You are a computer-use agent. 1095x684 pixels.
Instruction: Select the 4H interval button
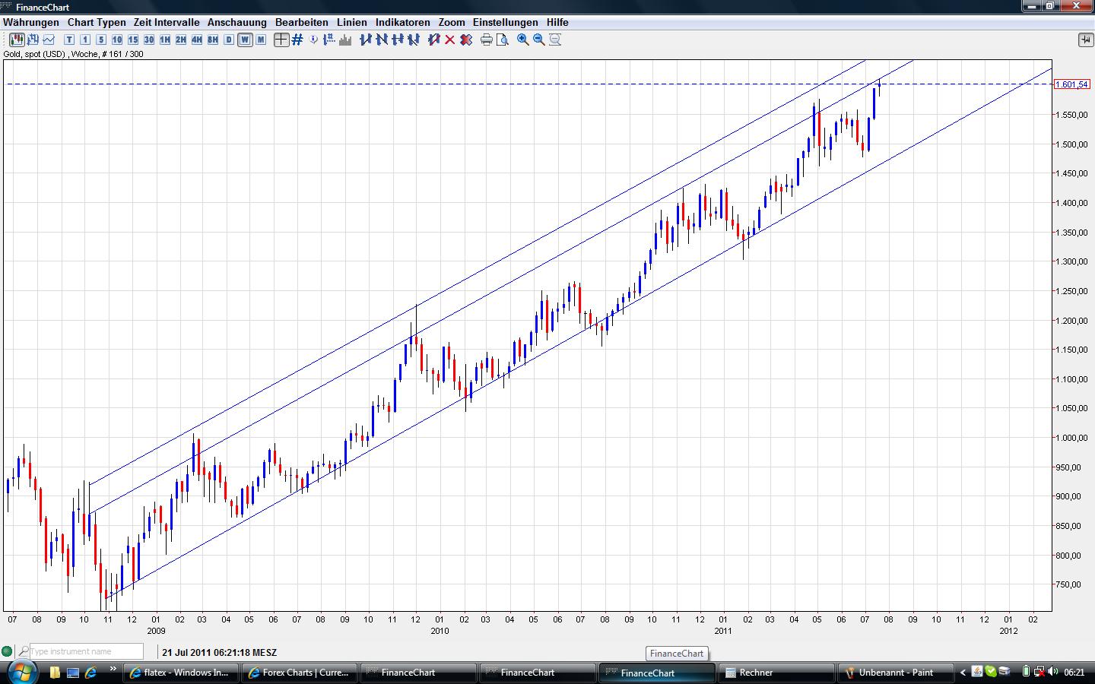click(x=197, y=40)
